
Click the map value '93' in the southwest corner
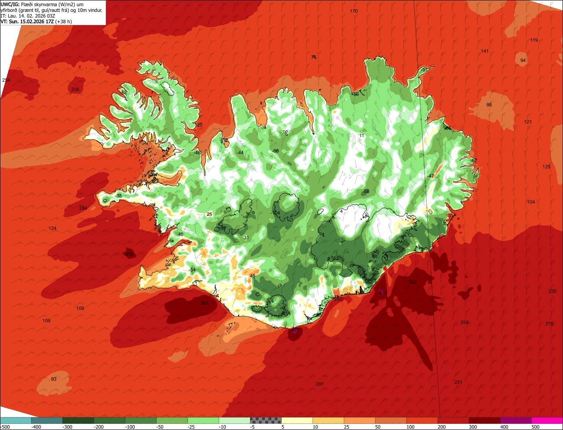(x=54, y=379)
